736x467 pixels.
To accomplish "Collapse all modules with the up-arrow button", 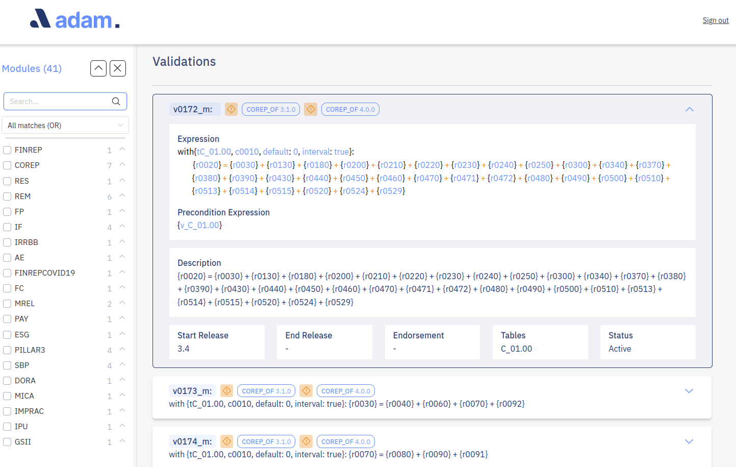I will click(98, 68).
